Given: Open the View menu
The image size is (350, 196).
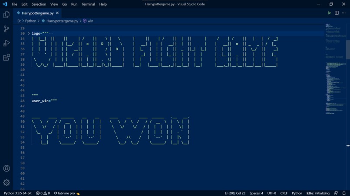Looking at the screenshot, I should pos(54,4).
